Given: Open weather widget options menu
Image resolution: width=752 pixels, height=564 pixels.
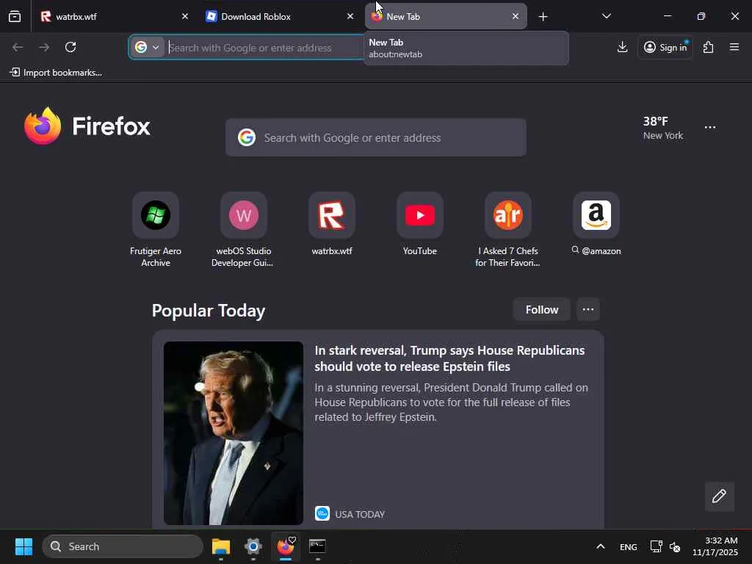Looking at the screenshot, I should pos(710,128).
